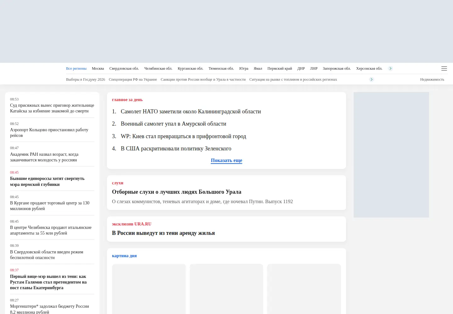Select the Курганская обл. region

[190, 68]
